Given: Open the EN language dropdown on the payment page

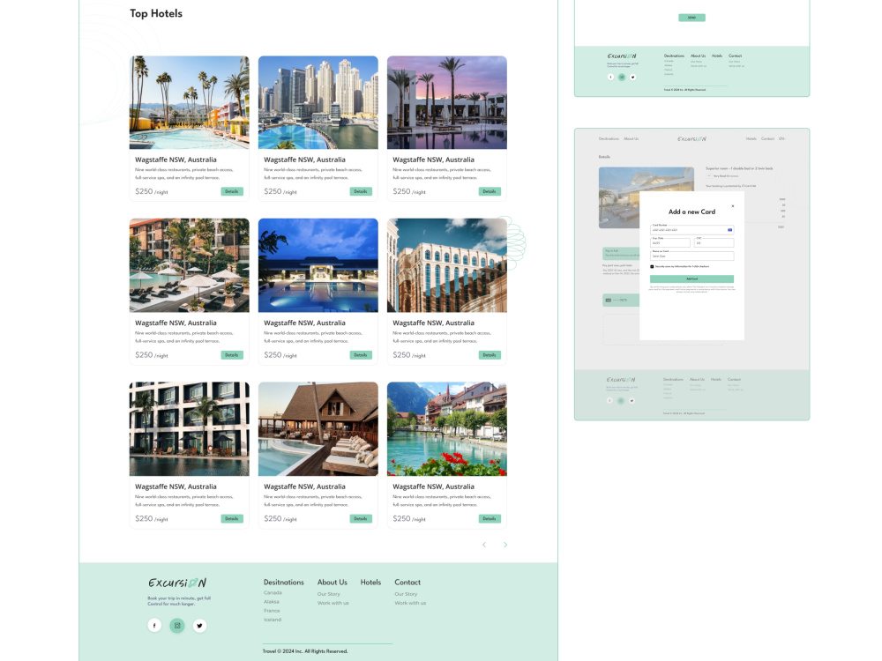Looking at the screenshot, I should click(x=781, y=139).
